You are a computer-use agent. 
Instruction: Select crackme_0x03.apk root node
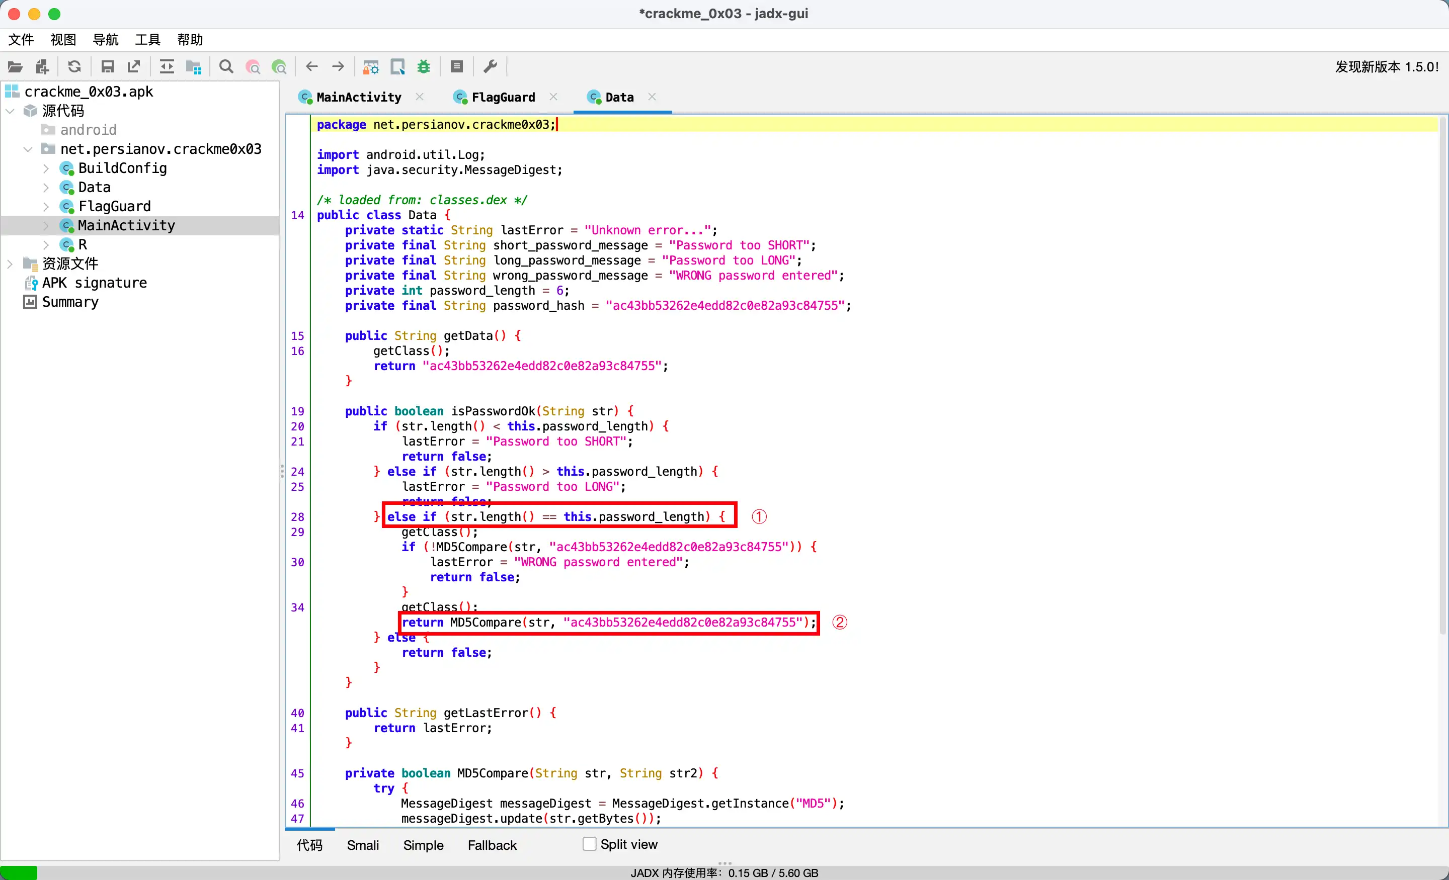[x=89, y=92]
